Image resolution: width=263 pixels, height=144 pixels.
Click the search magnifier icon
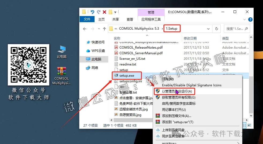(246, 29)
